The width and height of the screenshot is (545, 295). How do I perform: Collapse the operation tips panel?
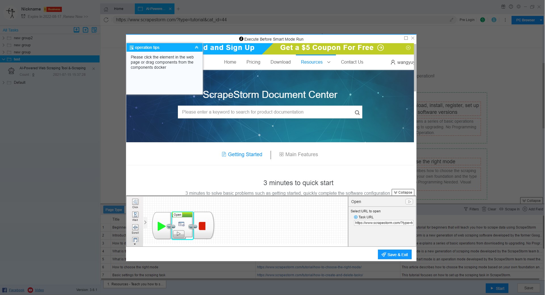196,47
